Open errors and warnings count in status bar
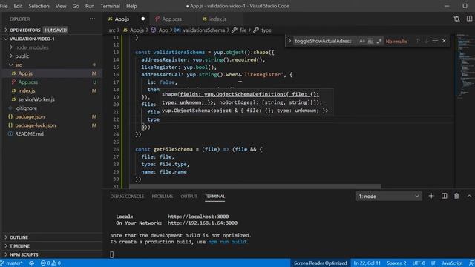 click(x=50, y=263)
